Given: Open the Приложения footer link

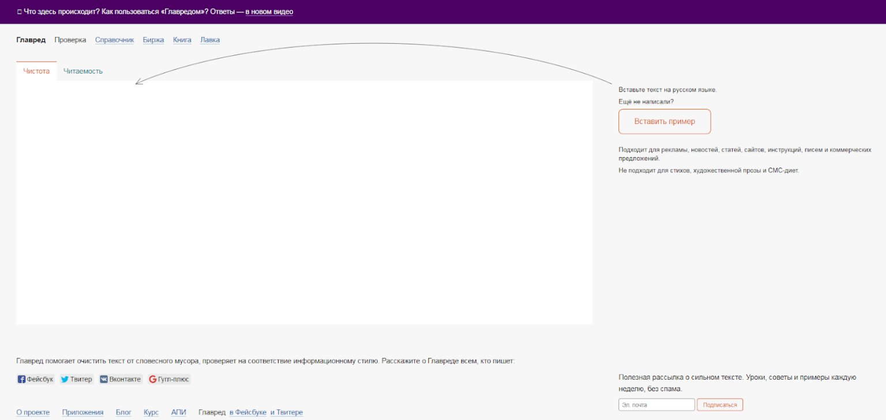Looking at the screenshot, I should (83, 413).
